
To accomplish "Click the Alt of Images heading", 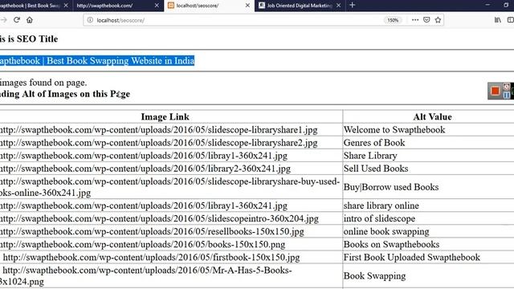I will pos(65,94).
